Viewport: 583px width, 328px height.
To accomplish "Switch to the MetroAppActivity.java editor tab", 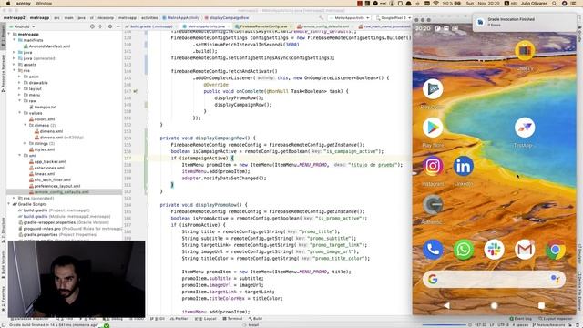I will 206,26.
